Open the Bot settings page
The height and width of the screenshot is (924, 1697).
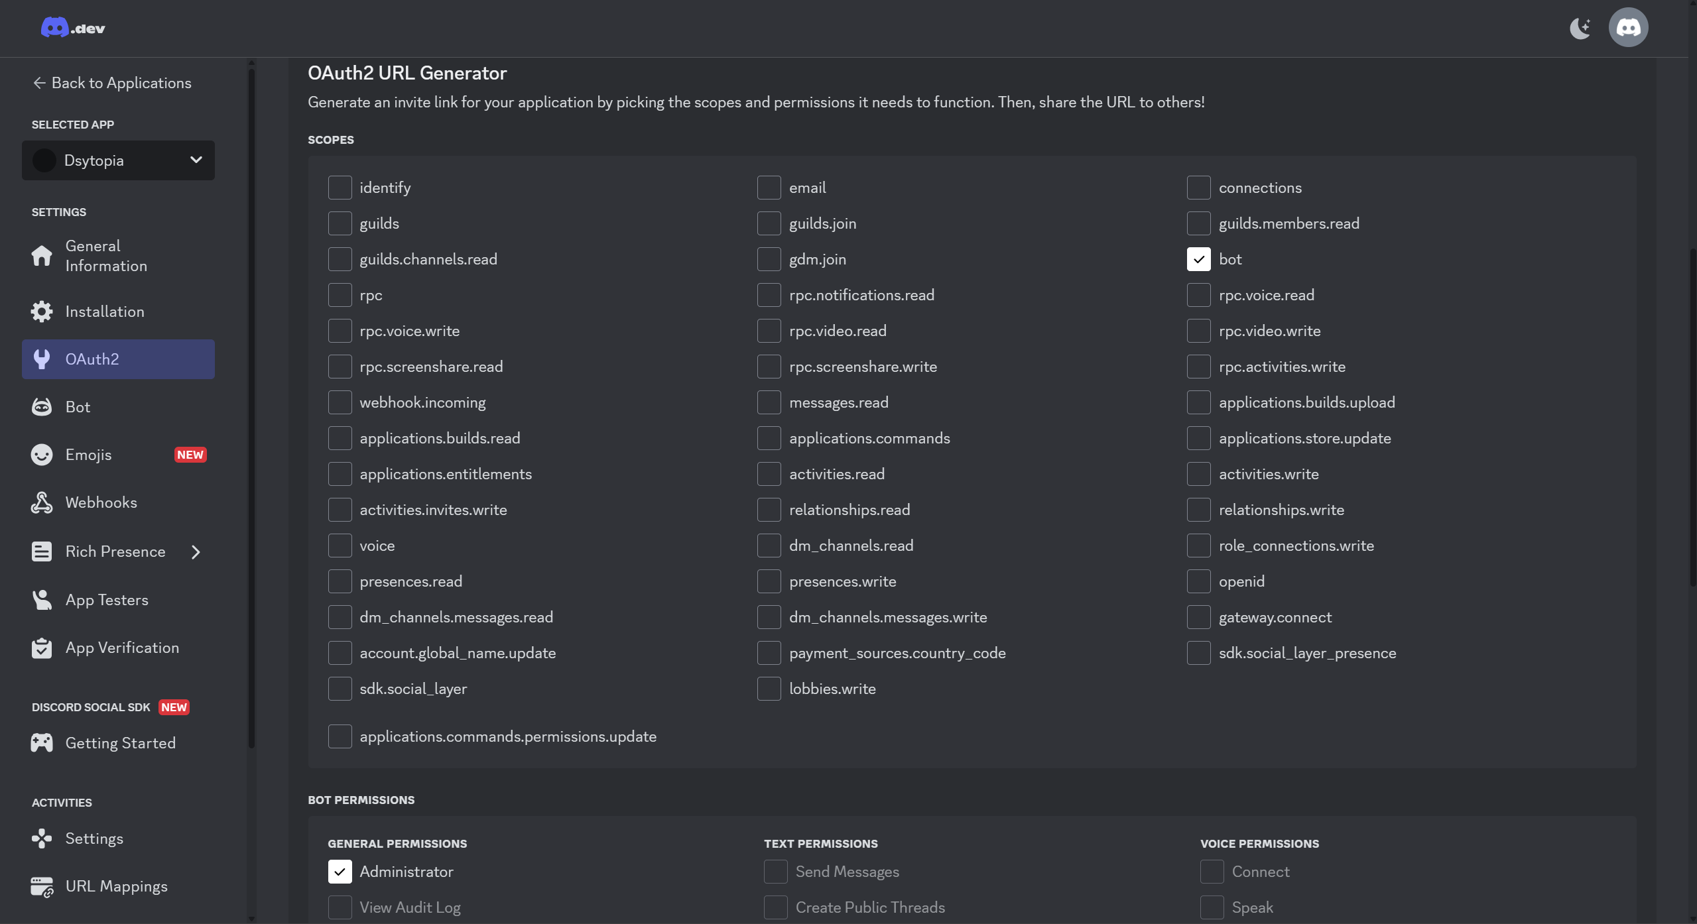(78, 406)
